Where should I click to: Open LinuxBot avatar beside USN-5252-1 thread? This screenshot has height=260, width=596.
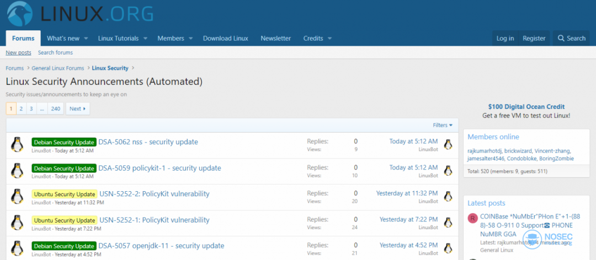pos(17,223)
